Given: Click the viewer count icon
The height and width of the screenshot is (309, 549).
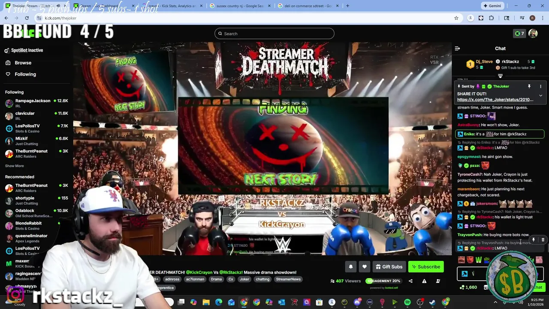Looking at the screenshot, I should point(332,281).
